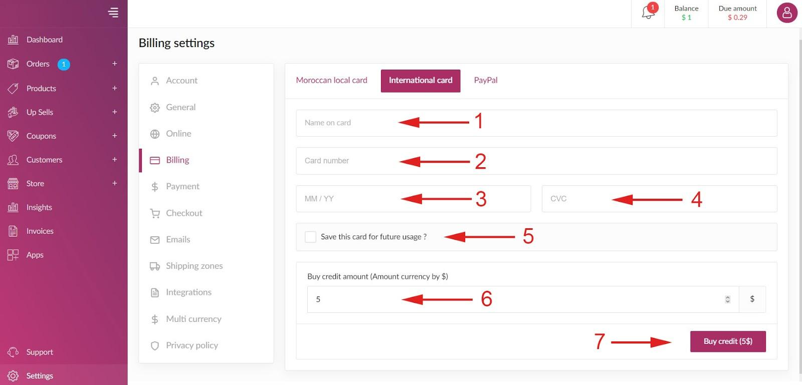
Task: Open the Integrations settings section
Action: [188, 292]
